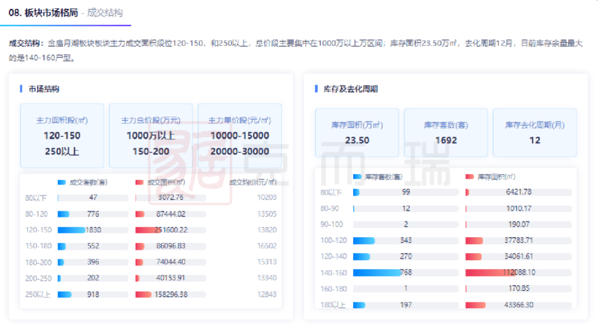The width and height of the screenshot is (598, 327).
Task: Click the blue 768 bar for 140-160
Action: click(x=377, y=273)
